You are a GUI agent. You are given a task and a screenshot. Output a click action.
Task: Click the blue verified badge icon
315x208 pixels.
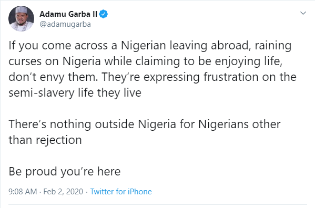pos(104,14)
